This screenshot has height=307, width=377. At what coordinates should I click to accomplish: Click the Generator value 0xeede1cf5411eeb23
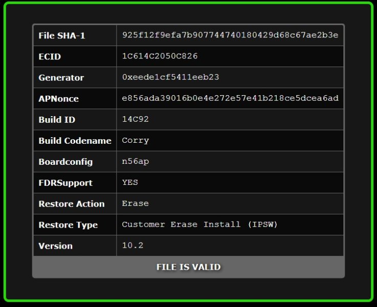(x=170, y=77)
